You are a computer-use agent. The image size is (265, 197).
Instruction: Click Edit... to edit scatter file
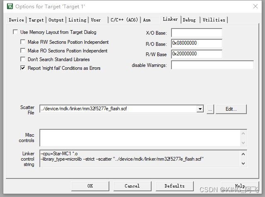coord(231,109)
